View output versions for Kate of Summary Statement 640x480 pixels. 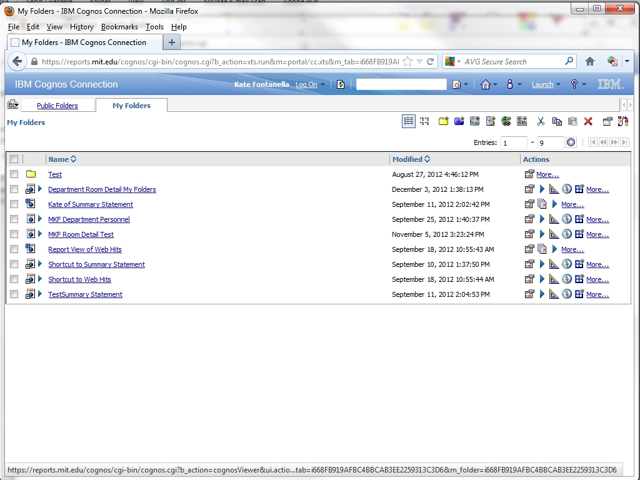[542, 204]
